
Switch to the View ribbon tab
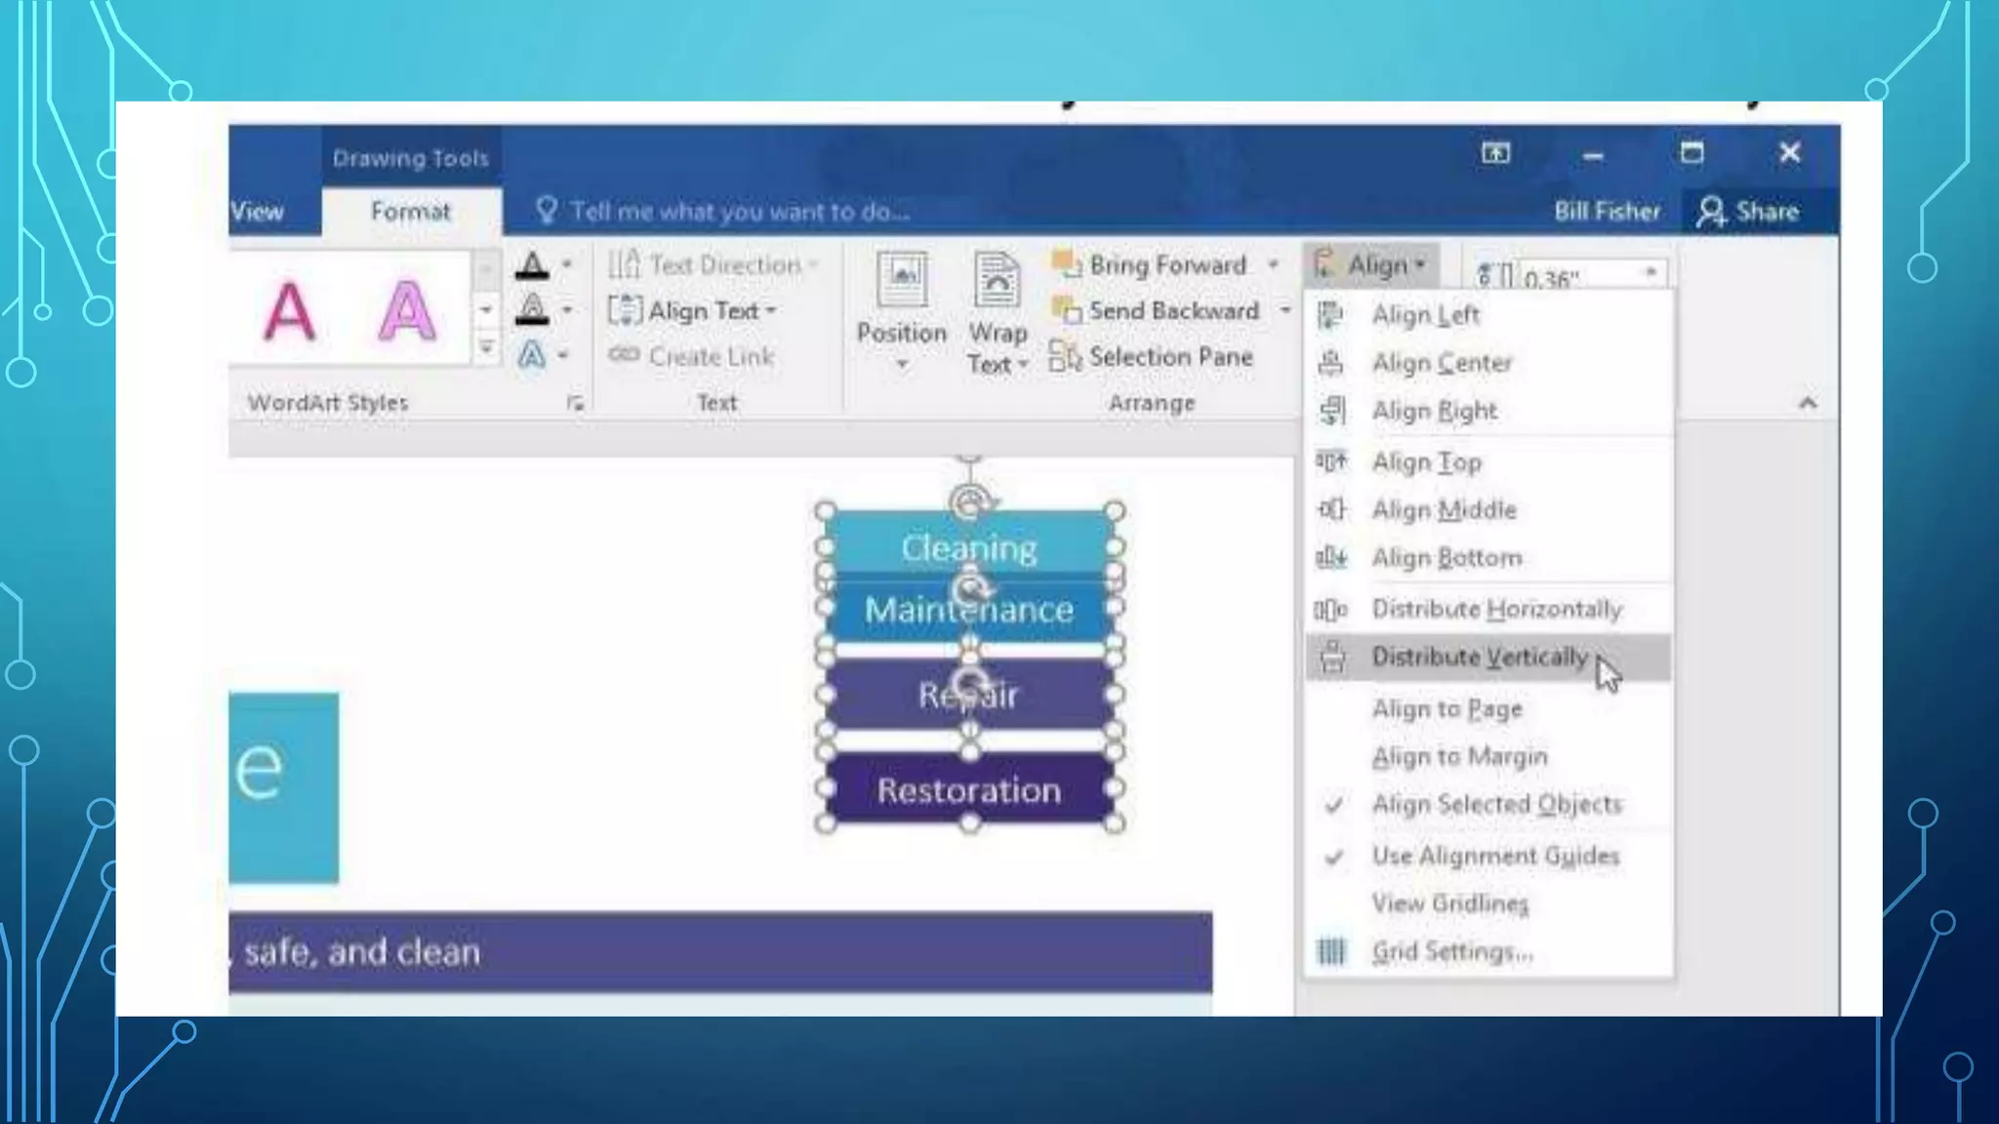click(258, 212)
